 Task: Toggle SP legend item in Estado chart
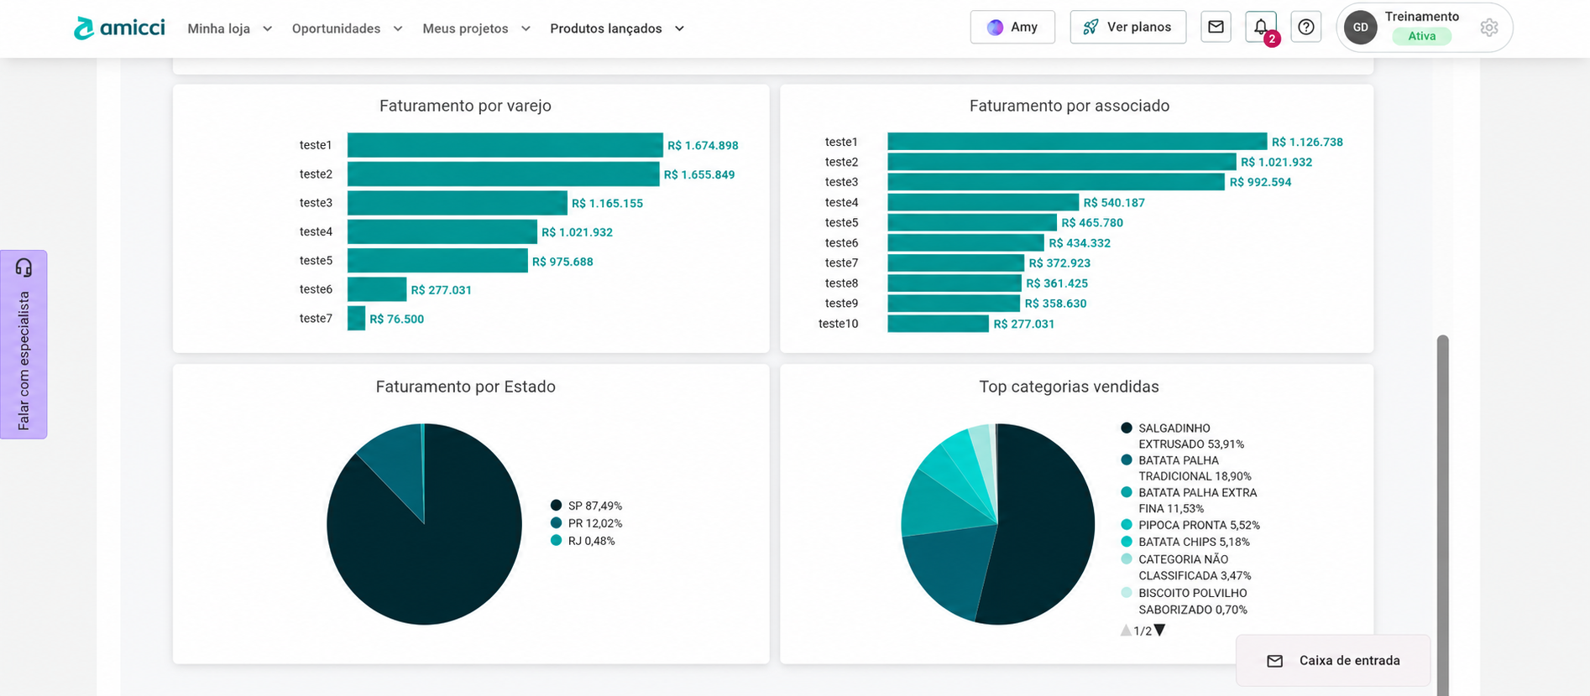(587, 506)
